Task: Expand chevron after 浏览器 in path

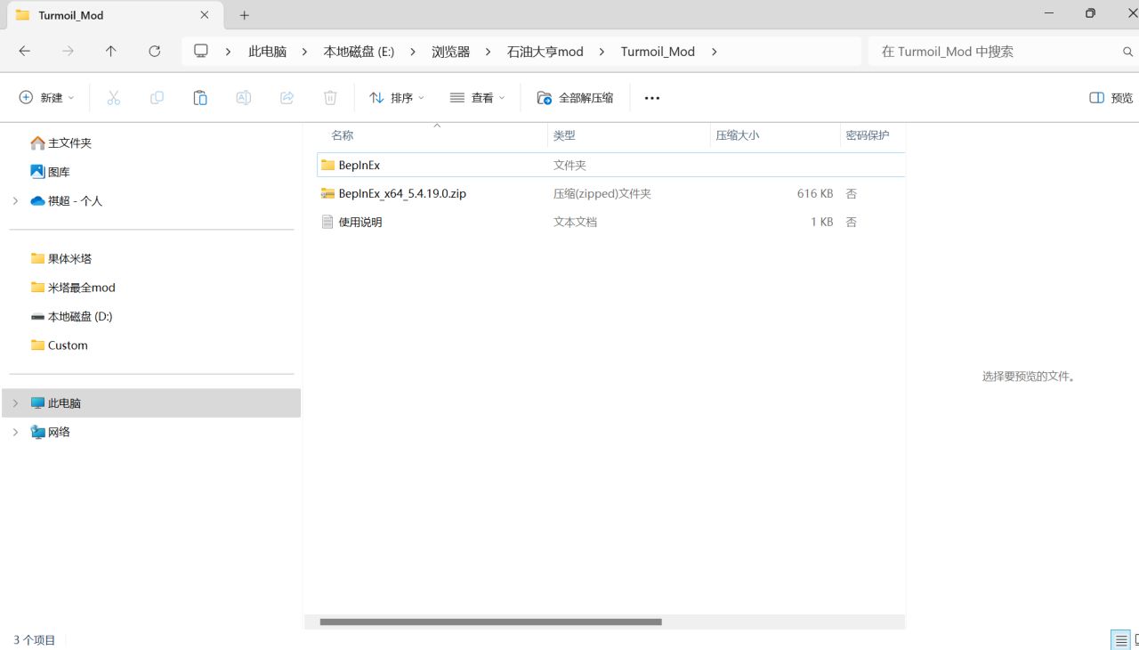Action: point(488,52)
